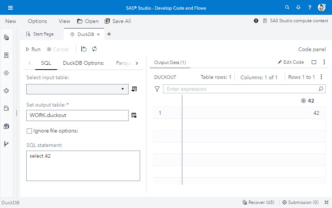
Task: Click Edit Code button
Action: point(291,62)
